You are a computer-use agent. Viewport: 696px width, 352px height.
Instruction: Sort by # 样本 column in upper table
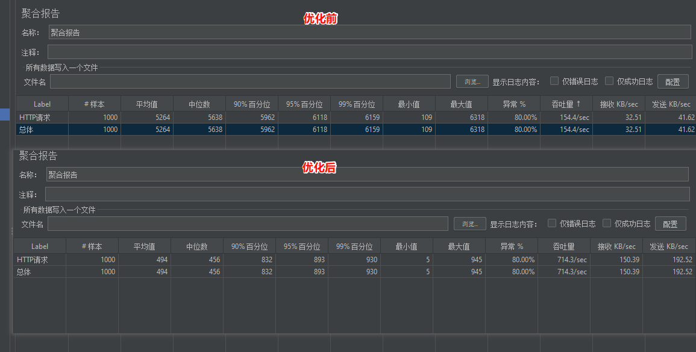(x=94, y=104)
